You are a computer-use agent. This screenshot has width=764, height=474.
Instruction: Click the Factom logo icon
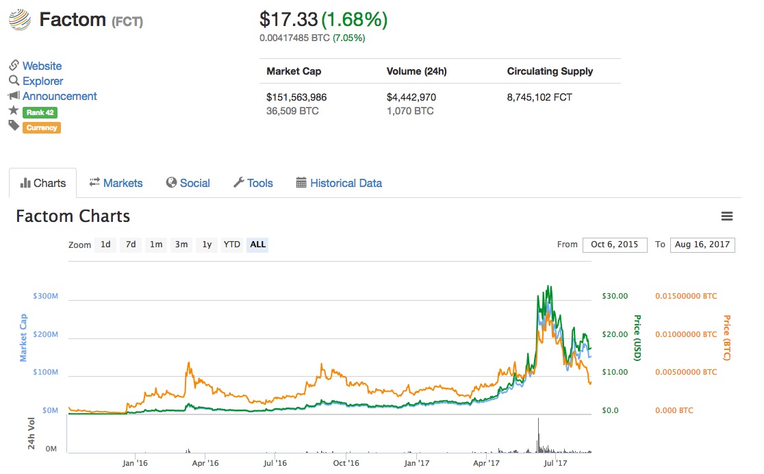(20, 20)
